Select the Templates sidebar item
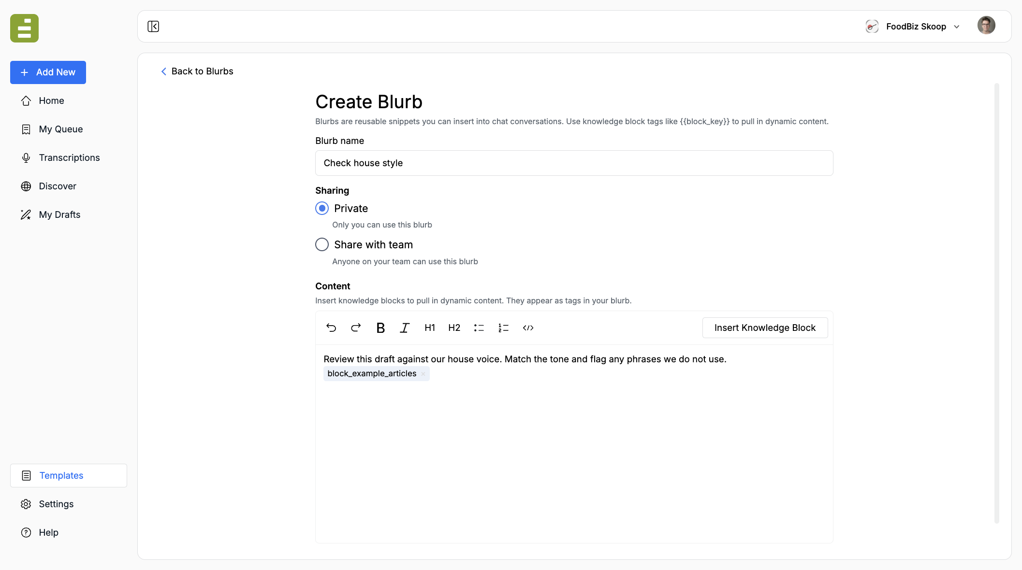This screenshot has width=1022, height=570. coord(68,475)
